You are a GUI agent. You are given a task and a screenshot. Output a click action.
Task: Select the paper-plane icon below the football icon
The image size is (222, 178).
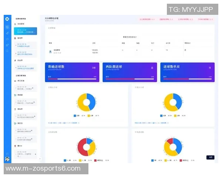click(7, 33)
